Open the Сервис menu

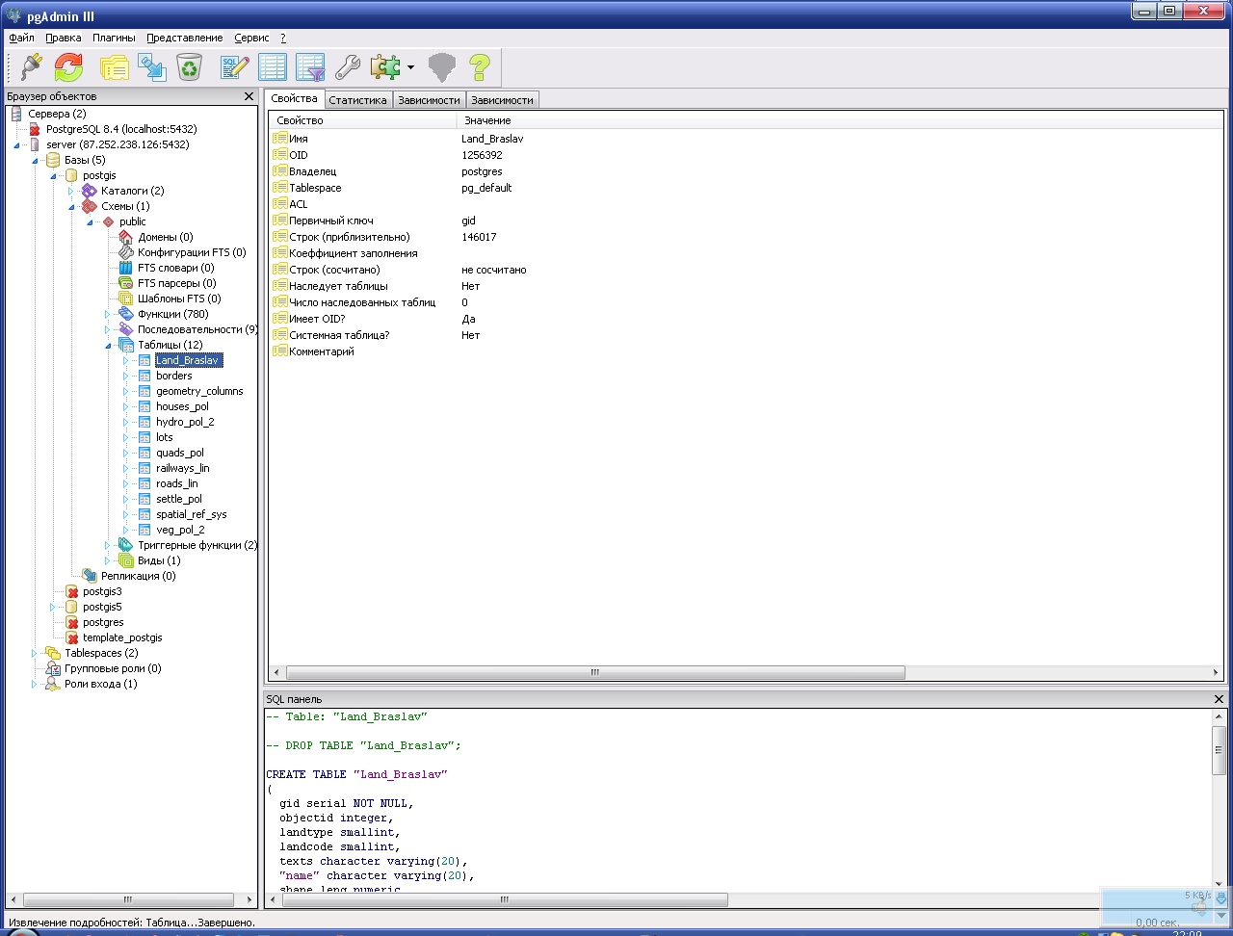pos(251,38)
